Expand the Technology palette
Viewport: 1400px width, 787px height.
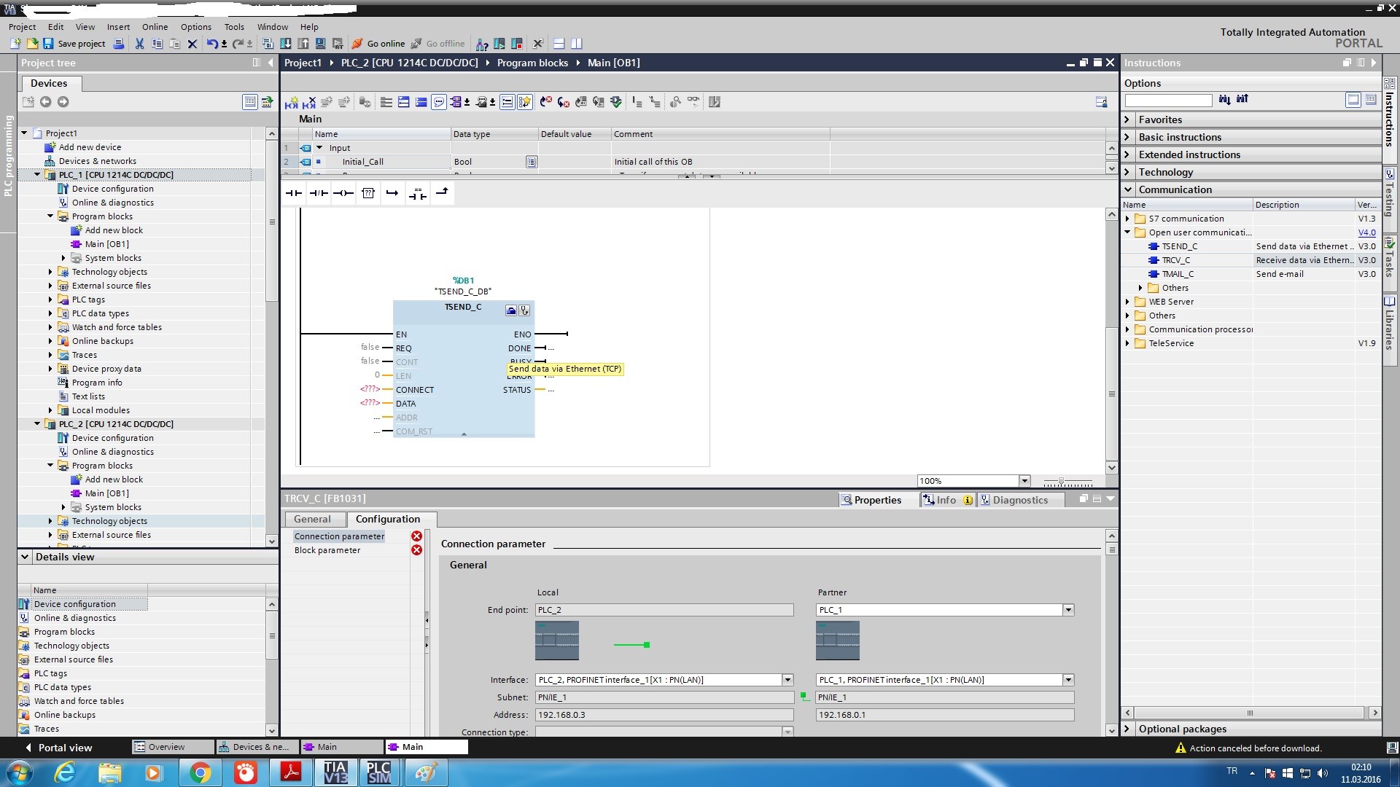click(x=1127, y=172)
